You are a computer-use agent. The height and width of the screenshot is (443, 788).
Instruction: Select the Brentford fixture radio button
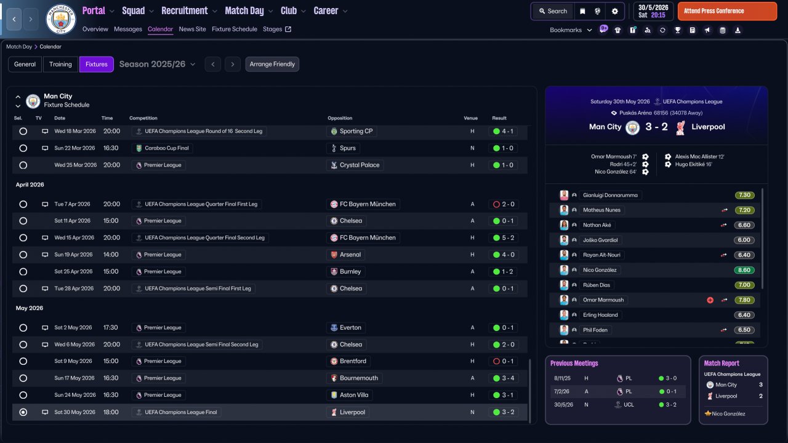point(23,361)
